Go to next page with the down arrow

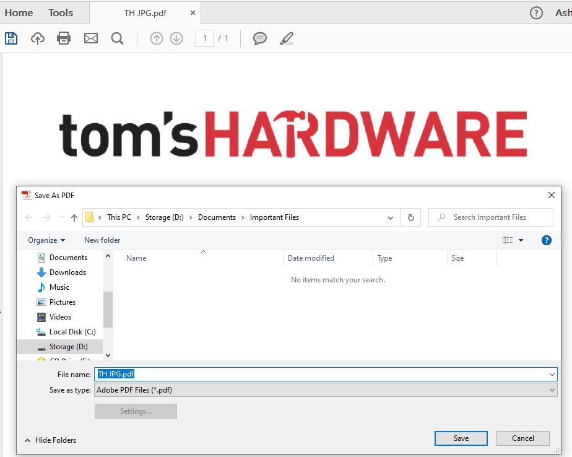[178, 38]
